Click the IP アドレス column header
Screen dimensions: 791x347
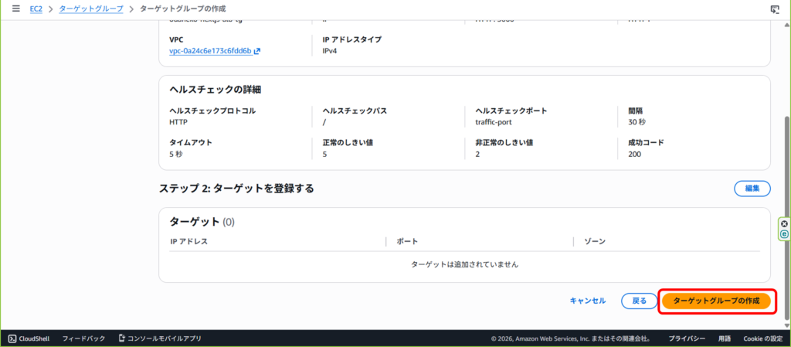(x=188, y=242)
